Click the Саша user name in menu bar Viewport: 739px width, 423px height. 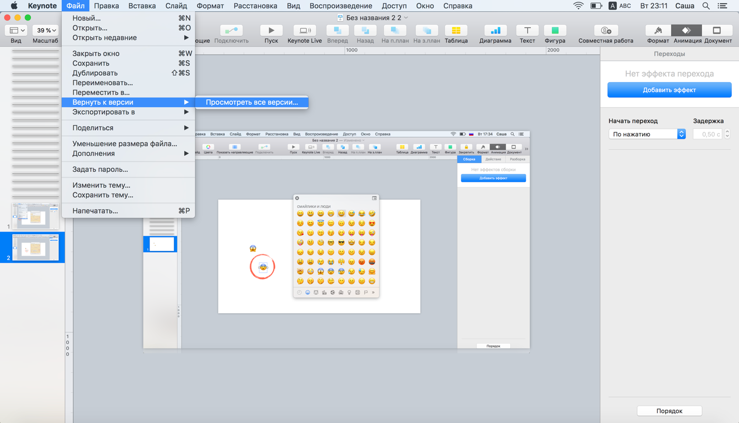click(x=684, y=6)
